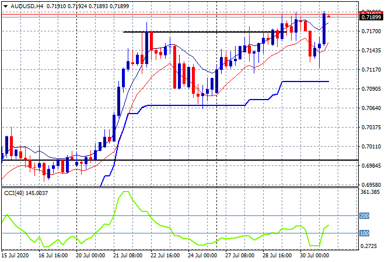Click the CCI(40) 145.0037 indicator label

click(x=26, y=193)
